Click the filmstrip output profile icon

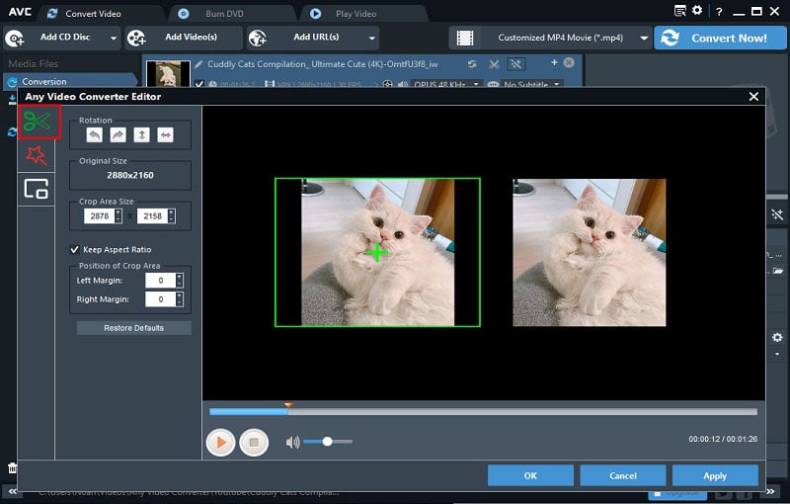click(465, 38)
